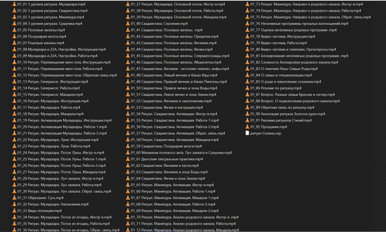
Task: Select the file name ритуал Селены.ssp
Action: tap(265, 133)
